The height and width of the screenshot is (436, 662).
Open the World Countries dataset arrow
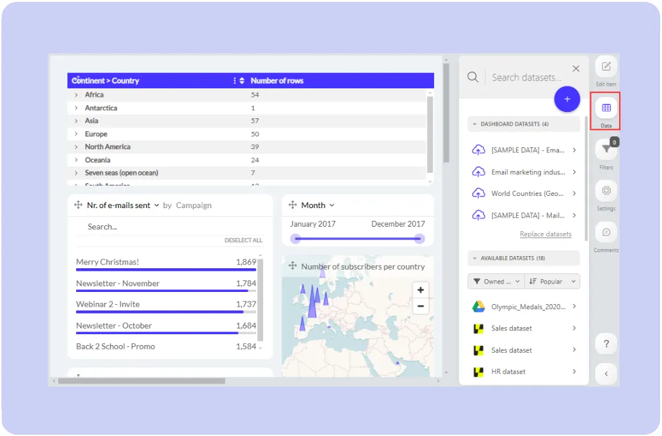(x=574, y=193)
